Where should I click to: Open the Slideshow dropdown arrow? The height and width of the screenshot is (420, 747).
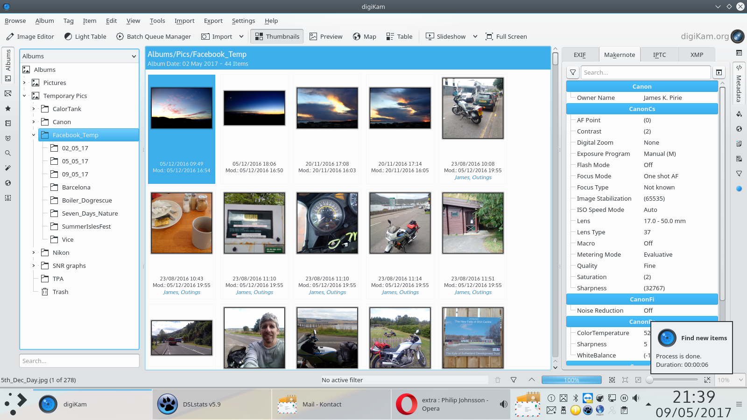[x=475, y=36]
